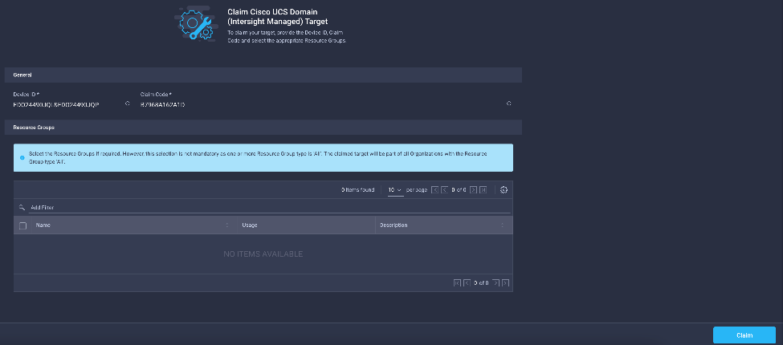The height and width of the screenshot is (345, 783).
Task: Go to previous page in bottom pagination
Action: [x=467, y=282]
